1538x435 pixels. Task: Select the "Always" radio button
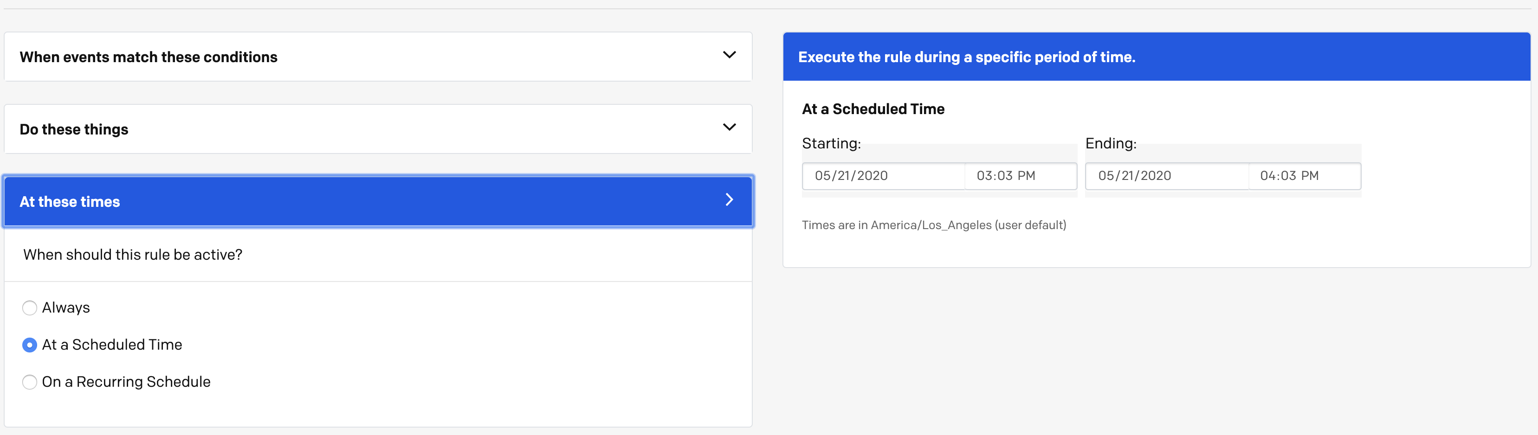click(29, 308)
